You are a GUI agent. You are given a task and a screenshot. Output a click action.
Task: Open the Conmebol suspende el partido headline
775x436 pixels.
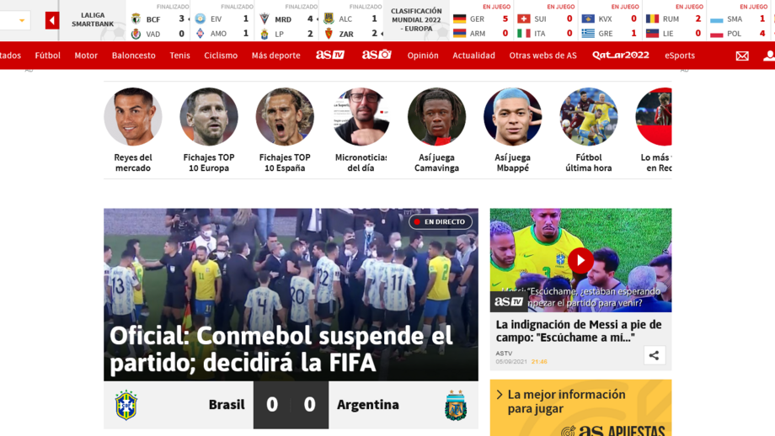point(281,349)
